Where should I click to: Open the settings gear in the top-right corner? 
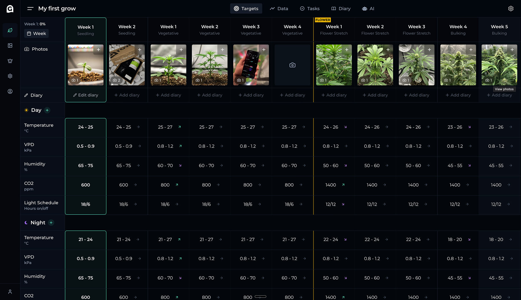tap(511, 8)
